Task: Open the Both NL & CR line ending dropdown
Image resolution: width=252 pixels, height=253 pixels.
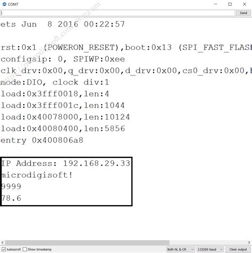Action: coord(180,249)
